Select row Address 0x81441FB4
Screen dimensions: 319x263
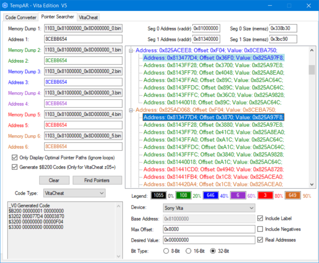coord(213,177)
